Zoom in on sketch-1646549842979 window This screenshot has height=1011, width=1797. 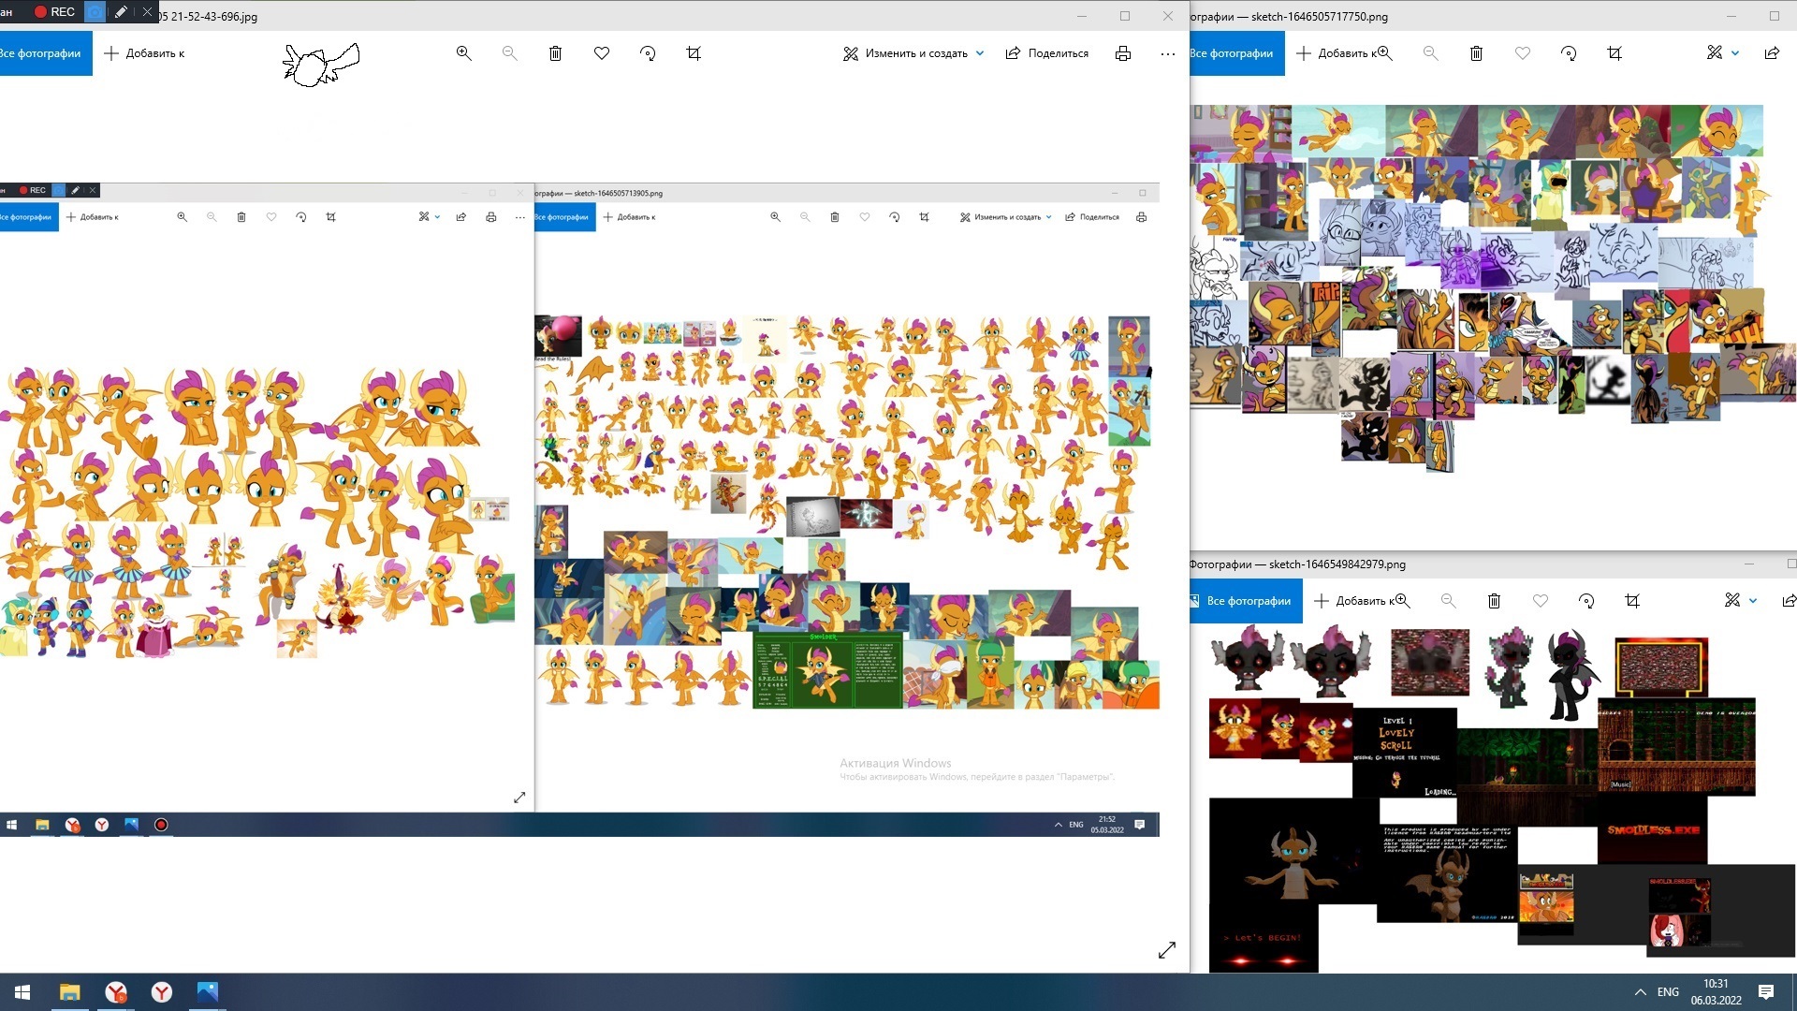[x=1403, y=601]
